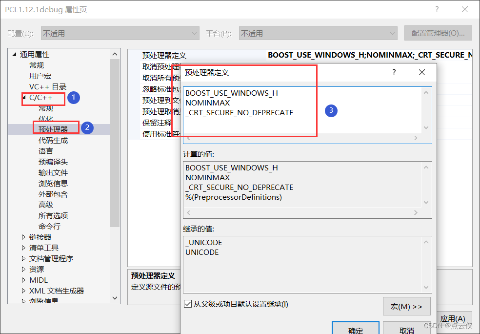Select 浏览信息 under C/C++
Image resolution: width=480 pixels, height=334 pixels.
click(53, 183)
